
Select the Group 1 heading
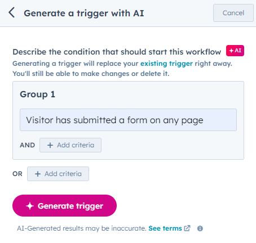click(38, 94)
